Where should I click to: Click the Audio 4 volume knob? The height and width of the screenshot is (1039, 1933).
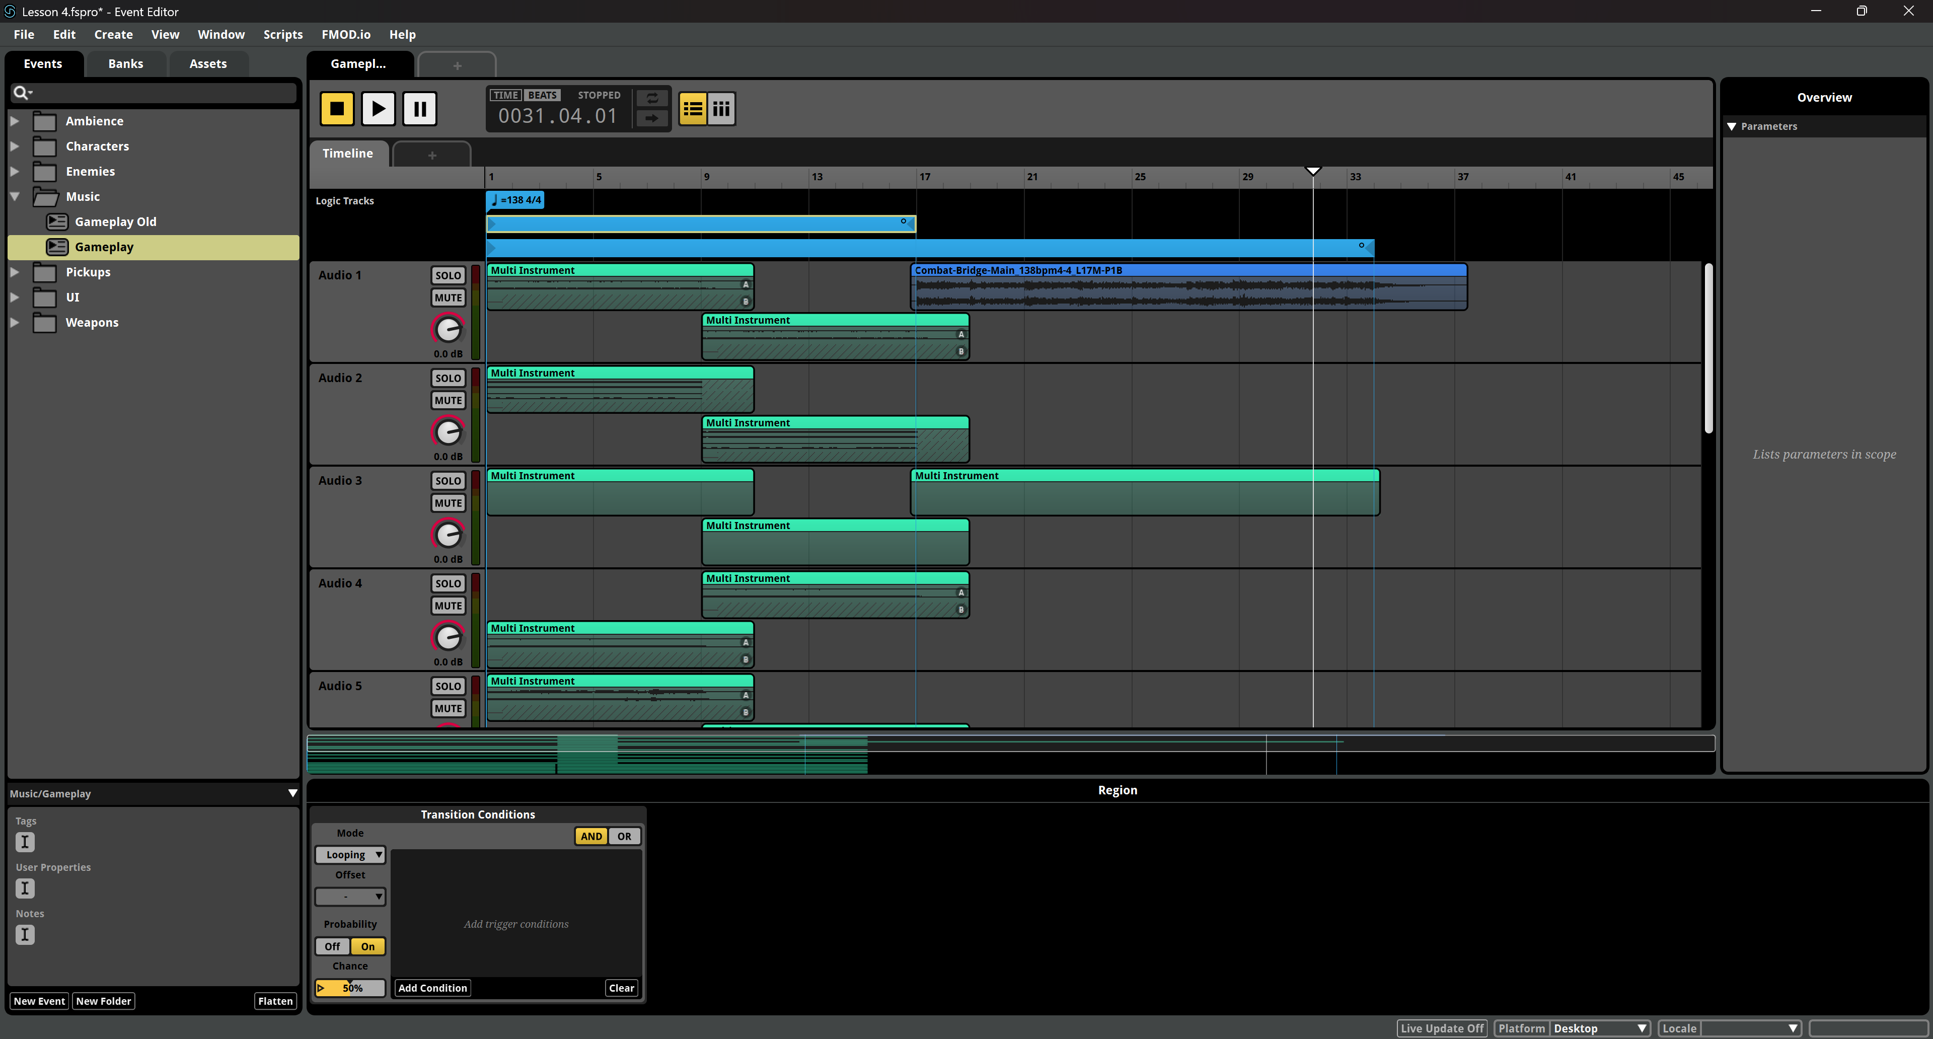click(x=448, y=638)
